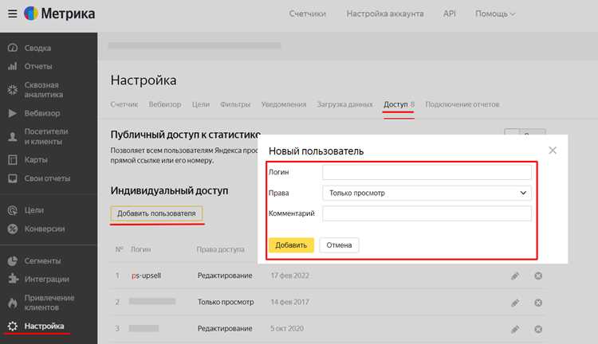The height and width of the screenshot is (344, 598).
Task: Edit access for user ps-upsell
Action: [515, 276]
